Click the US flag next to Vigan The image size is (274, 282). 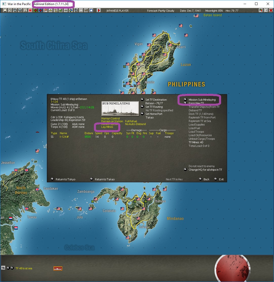click(149, 45)
